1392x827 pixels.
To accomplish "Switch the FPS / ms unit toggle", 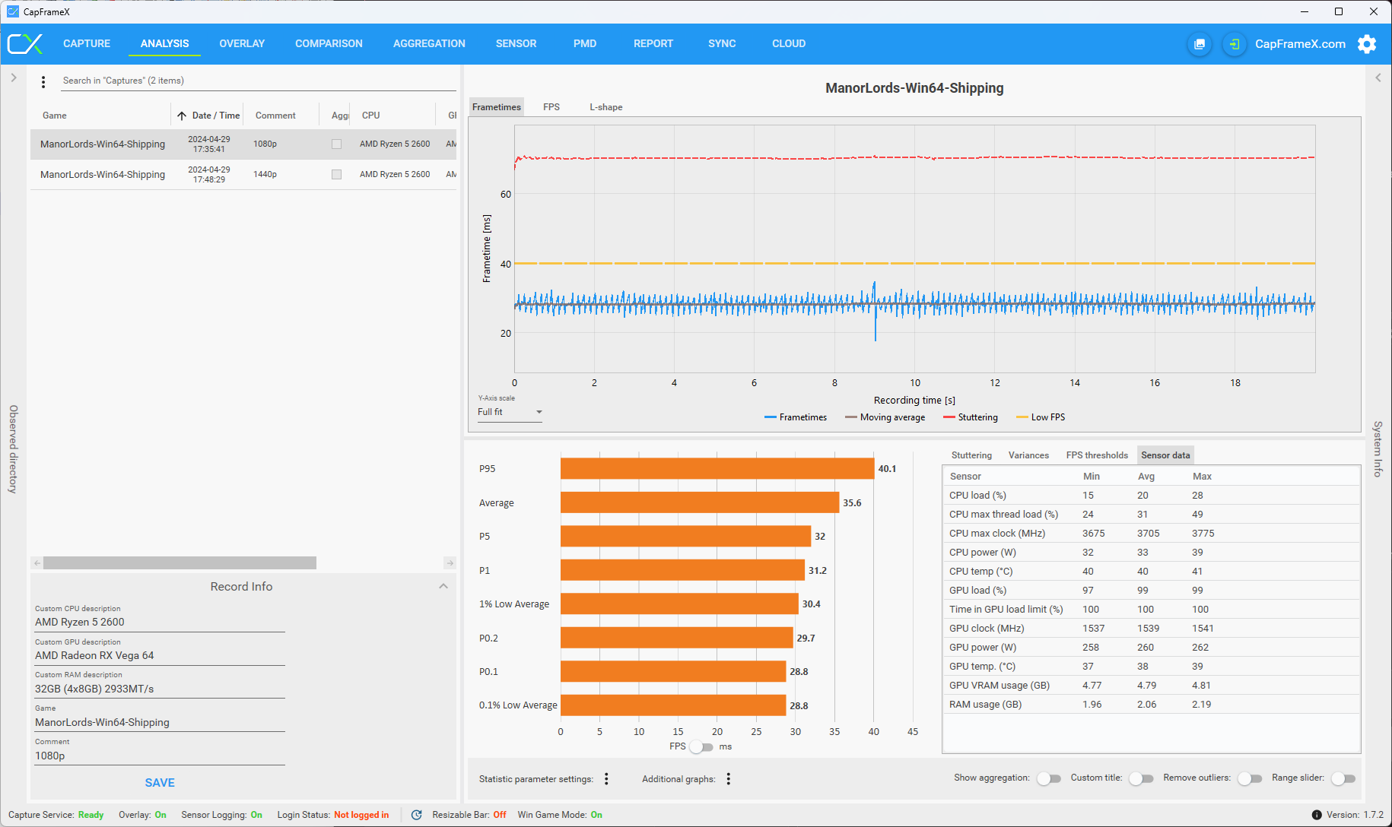I will coord(701,746).
